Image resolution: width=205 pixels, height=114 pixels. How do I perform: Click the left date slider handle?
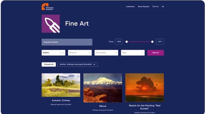tap(127, 42)
